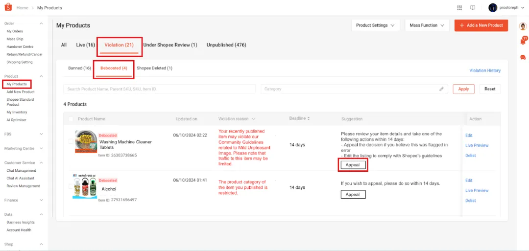Viewport: 529px width, 251px height.
Task: Open My Orders in sidebar
Action: pos(15,31)
